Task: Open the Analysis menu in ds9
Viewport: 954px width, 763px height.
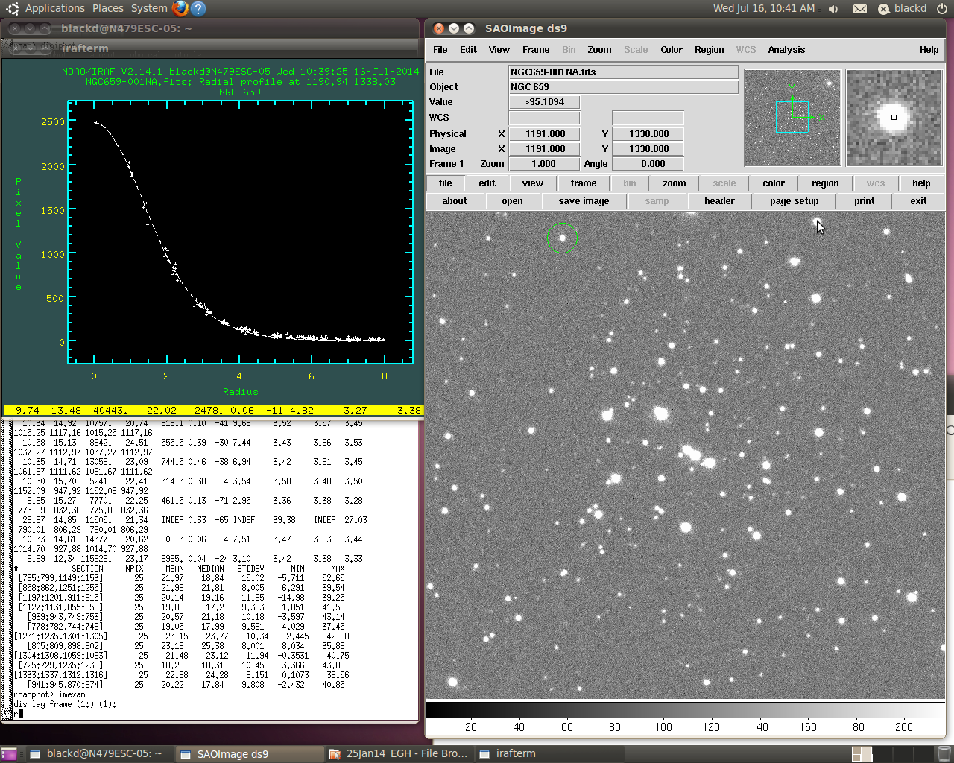Action: click(786, 50)
